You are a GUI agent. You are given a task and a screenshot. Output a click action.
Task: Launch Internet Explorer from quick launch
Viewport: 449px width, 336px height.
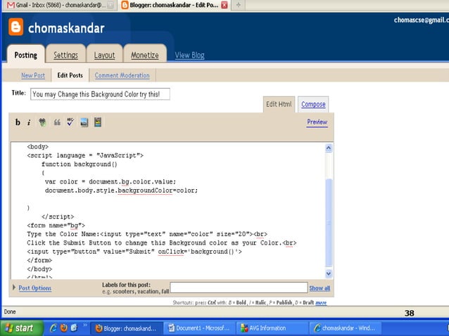tap(53, 328)
